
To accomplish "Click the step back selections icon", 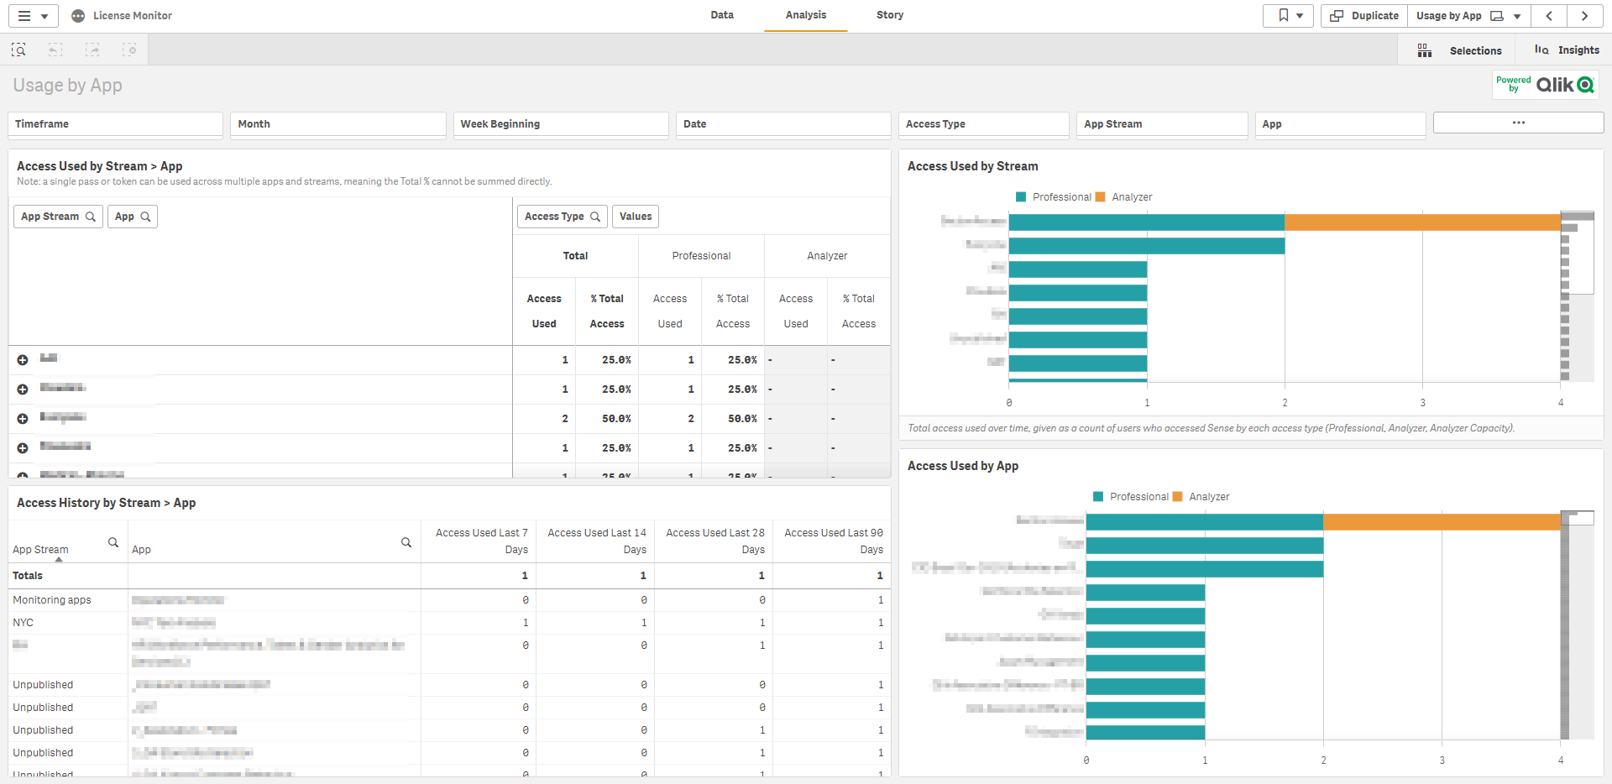I will tap(55, 50).
